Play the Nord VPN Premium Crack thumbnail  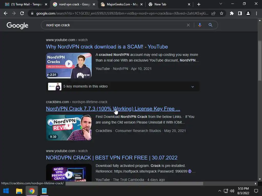69,173
